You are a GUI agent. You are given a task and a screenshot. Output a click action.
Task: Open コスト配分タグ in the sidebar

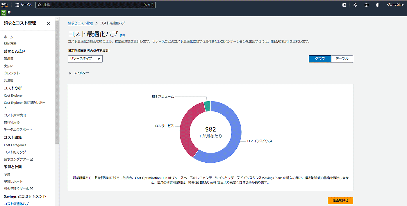click(15, 152)
